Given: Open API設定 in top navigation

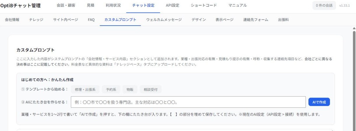Looking at the screenshot, I should [x=172, y=6].
